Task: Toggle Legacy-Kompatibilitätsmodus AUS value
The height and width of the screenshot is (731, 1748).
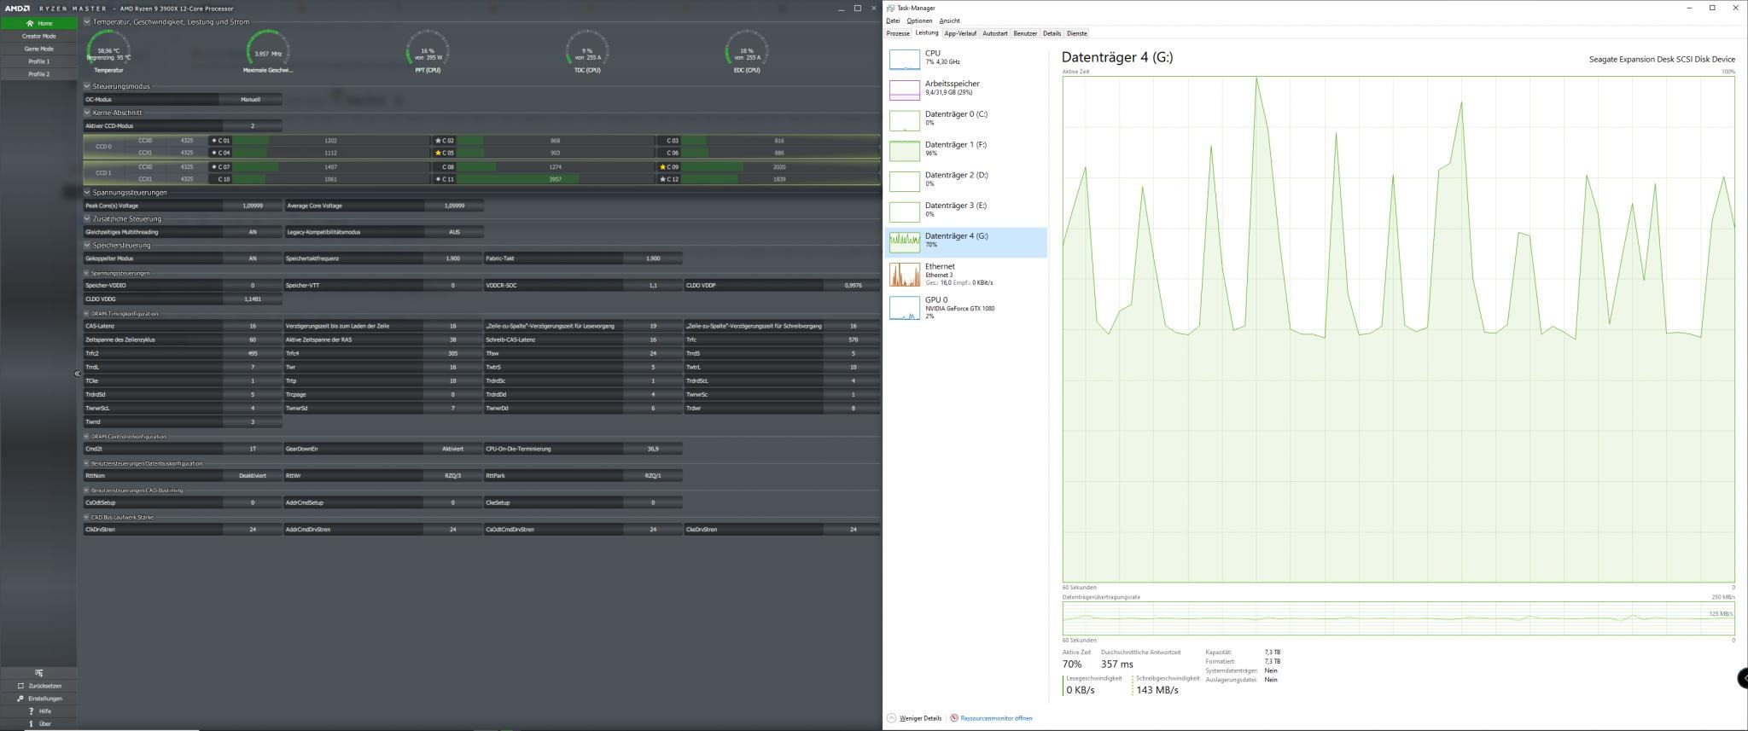Action: [454, 232]
